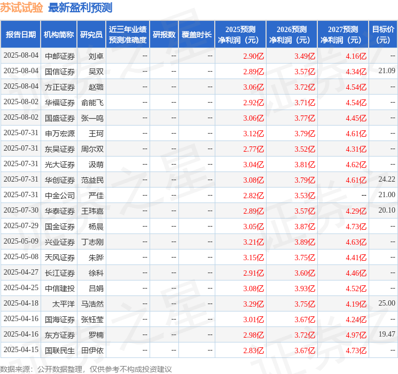Click the 覆盖时长 column header
Viewport: 398px width, 374px height.
197,35
